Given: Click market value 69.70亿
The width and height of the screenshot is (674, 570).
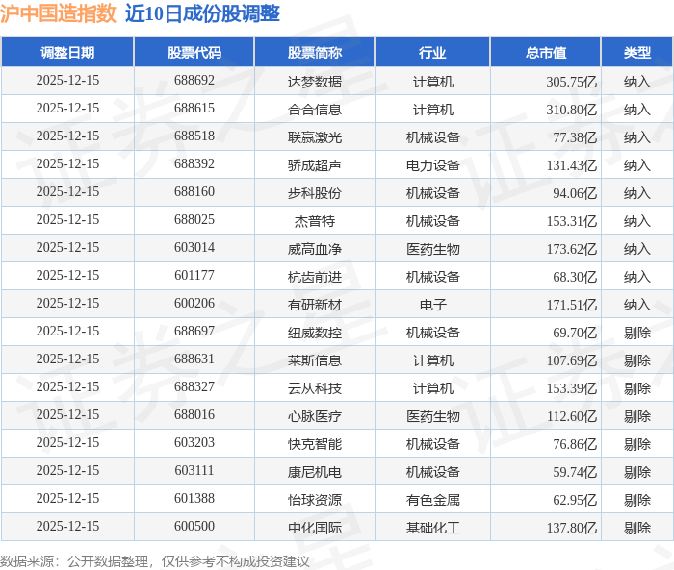Looking at the screenshot, I should point(575,333).
